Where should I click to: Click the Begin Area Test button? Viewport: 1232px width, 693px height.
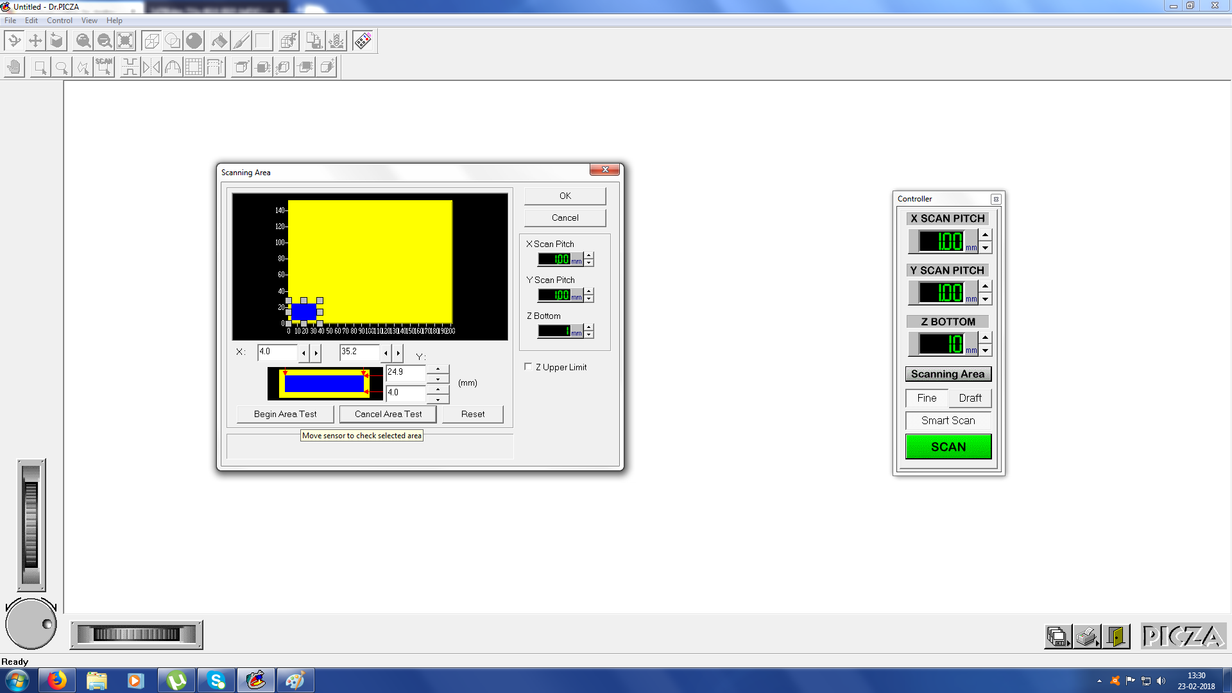pyautogui.click(x=285, y=414)
